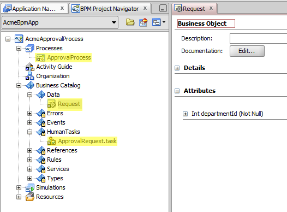Collapse the Processes tree node

(19, 49)
